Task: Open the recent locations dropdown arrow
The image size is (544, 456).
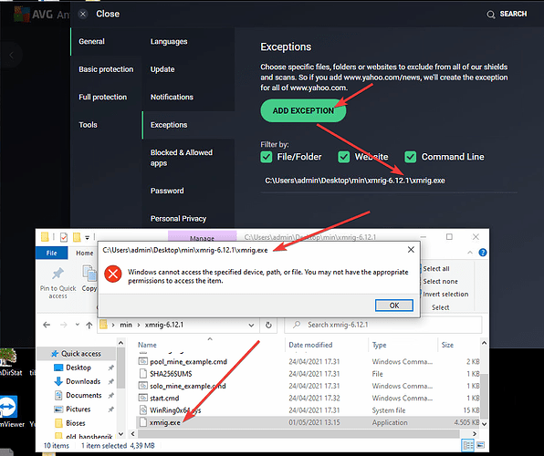Action: [77, 325]
